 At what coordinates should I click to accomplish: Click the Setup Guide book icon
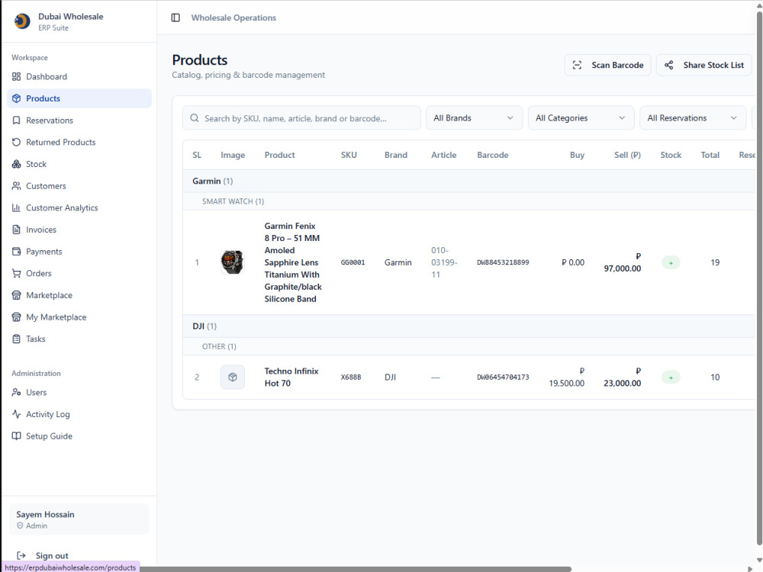(17, 435)
